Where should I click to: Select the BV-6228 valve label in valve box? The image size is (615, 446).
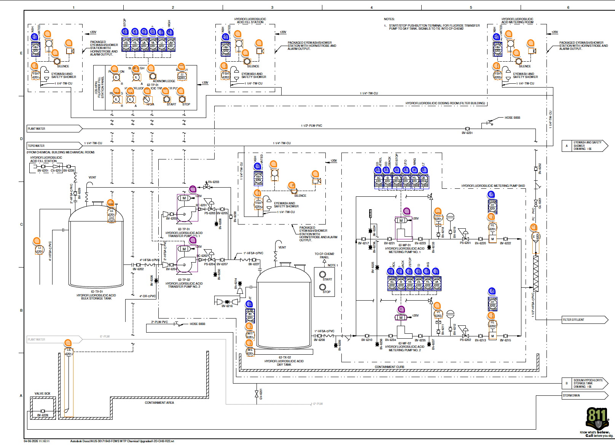coord(43,415)
